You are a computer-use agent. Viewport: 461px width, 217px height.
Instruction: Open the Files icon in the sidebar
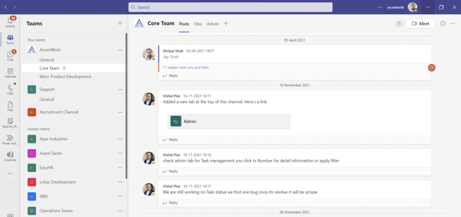point(10,106)
